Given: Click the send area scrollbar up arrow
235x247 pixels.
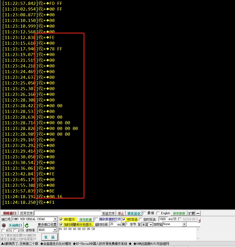Looking at the screenshot, I should pos(198,229).
